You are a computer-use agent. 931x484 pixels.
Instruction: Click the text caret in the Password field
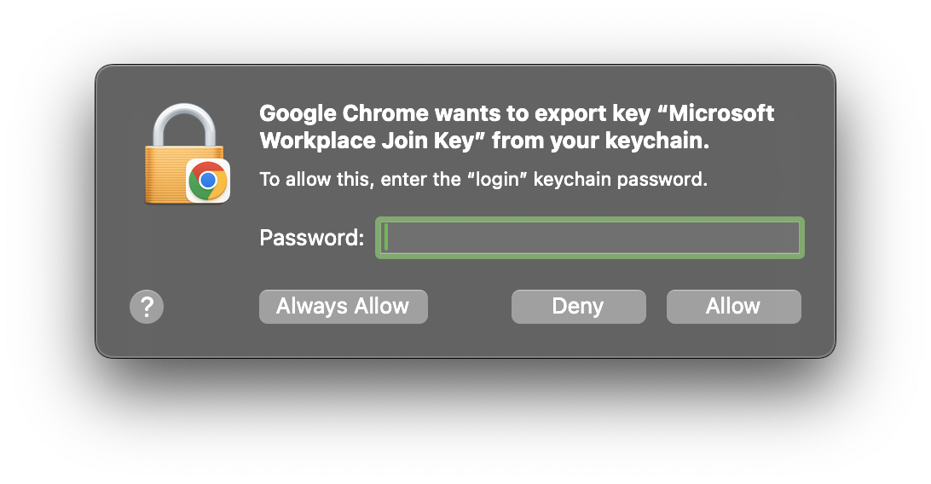[386, 238]
